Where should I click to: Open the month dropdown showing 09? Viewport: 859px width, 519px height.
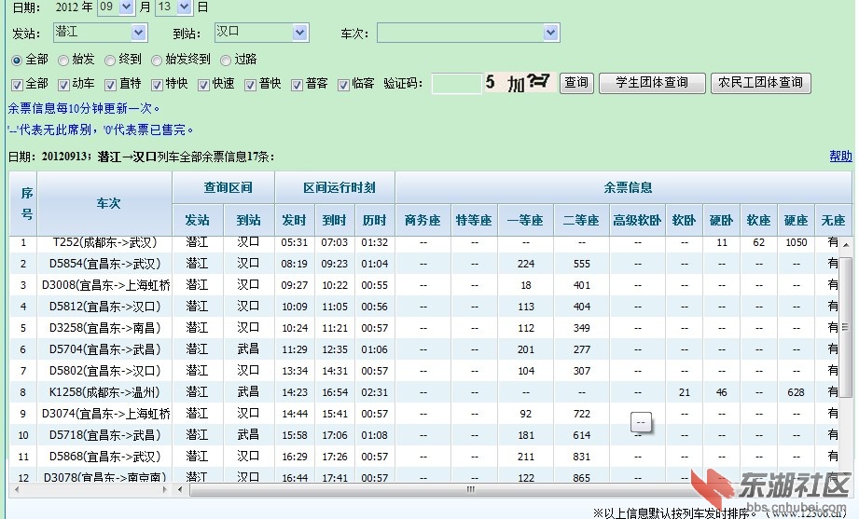pos(117,7)
